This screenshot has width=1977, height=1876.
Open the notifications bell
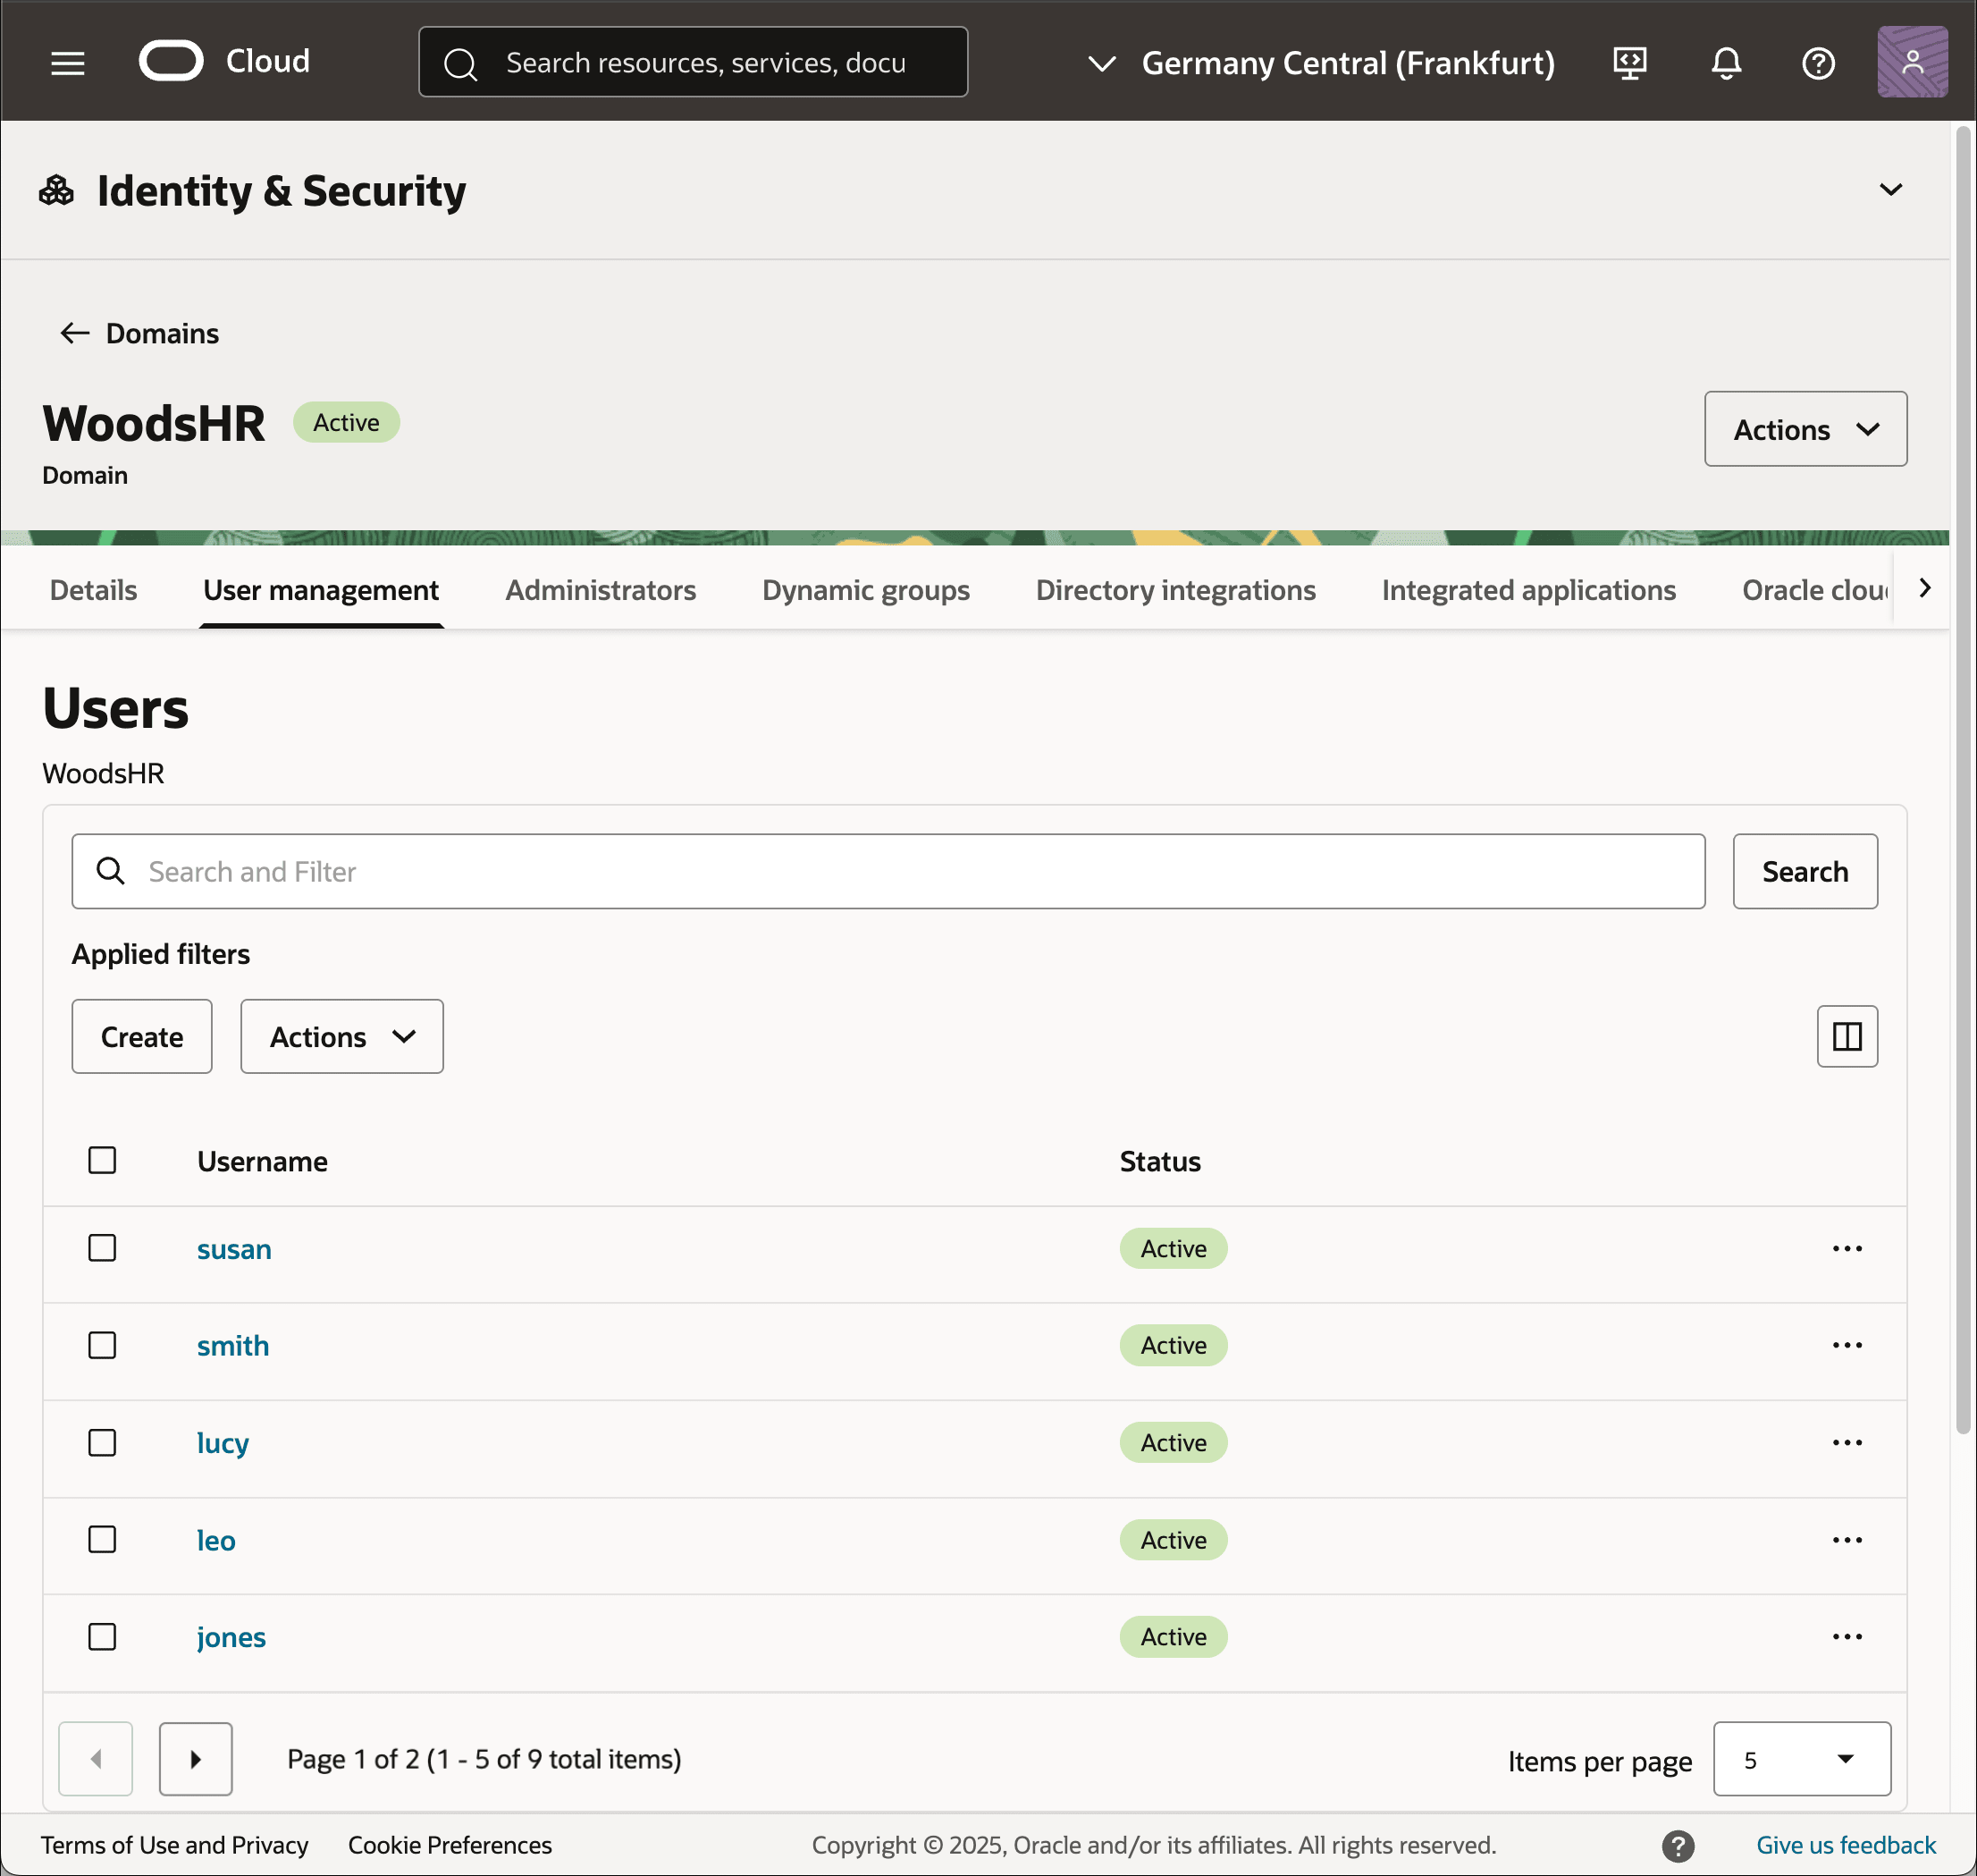(1726, 63)
